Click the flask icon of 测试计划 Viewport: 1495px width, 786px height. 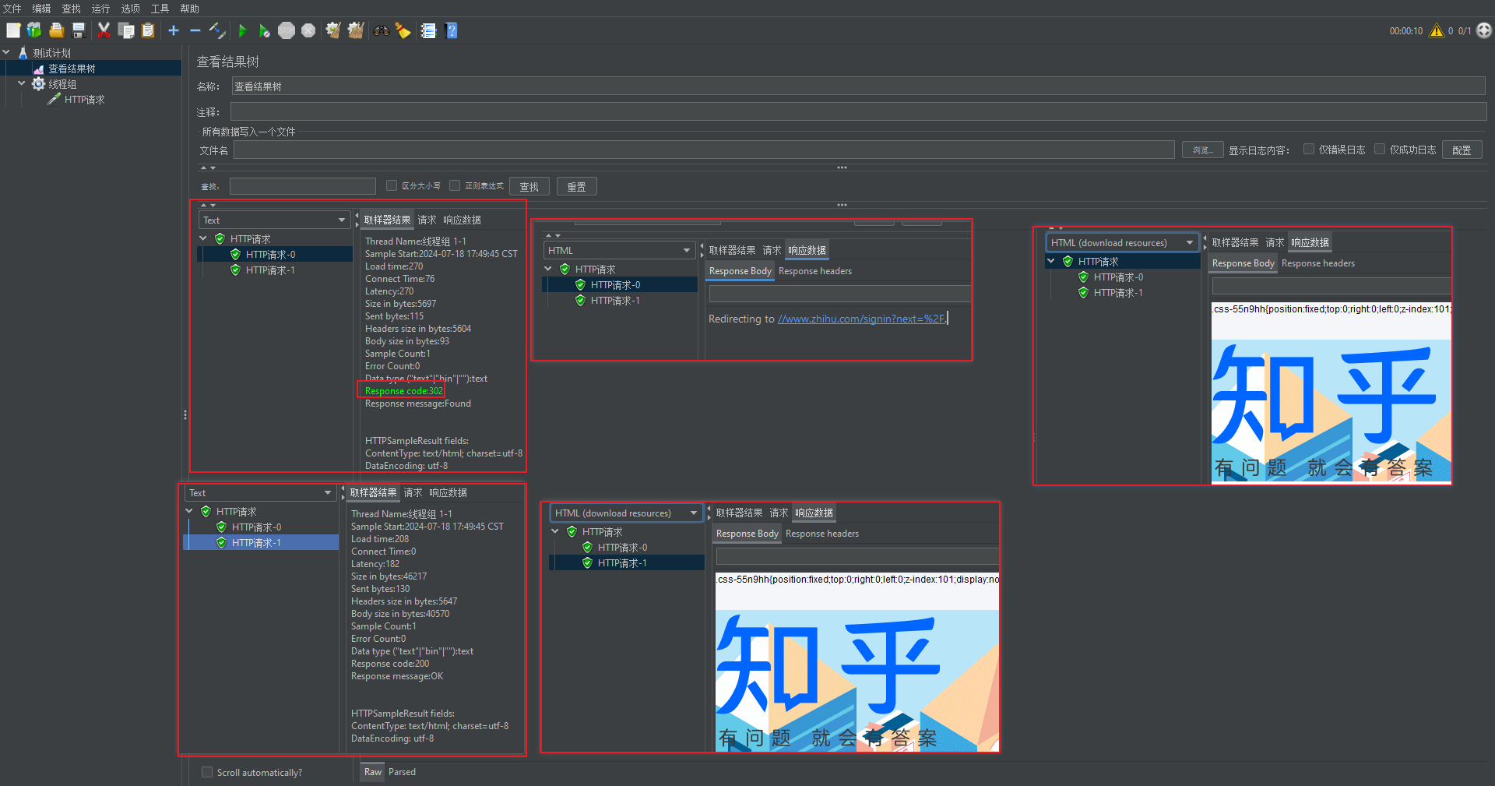pyautogui.click(x=23, y=53)
